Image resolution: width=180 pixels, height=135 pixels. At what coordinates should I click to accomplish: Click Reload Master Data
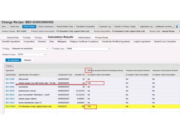65,27
